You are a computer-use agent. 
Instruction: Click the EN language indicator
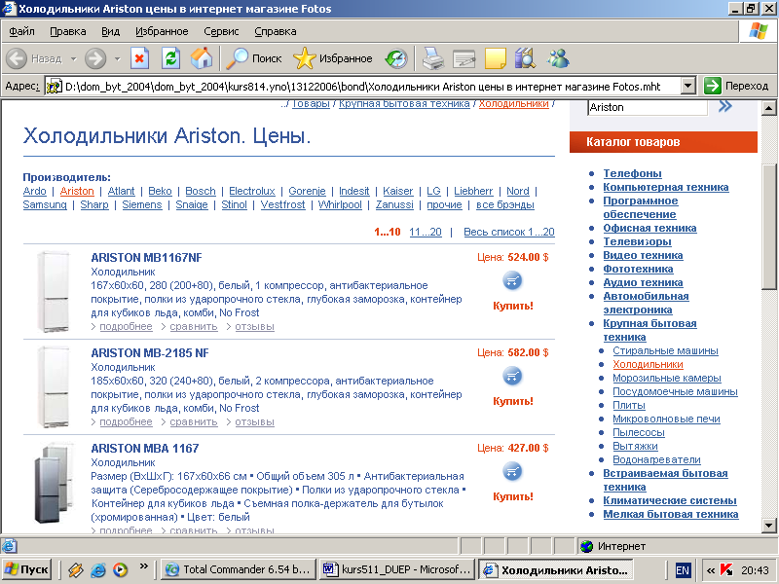683,570
